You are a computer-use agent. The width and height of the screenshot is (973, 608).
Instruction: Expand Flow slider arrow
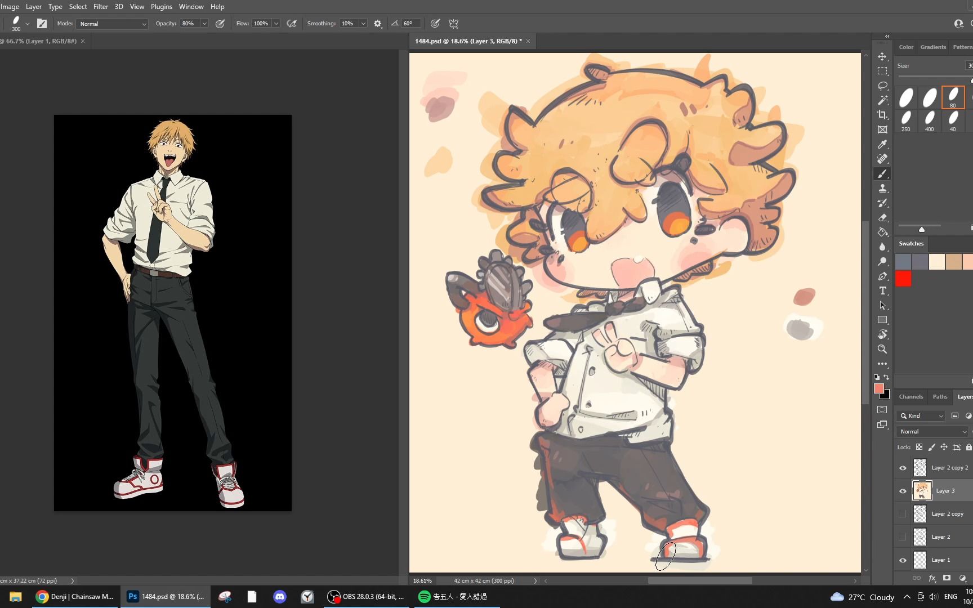point(276,24)
